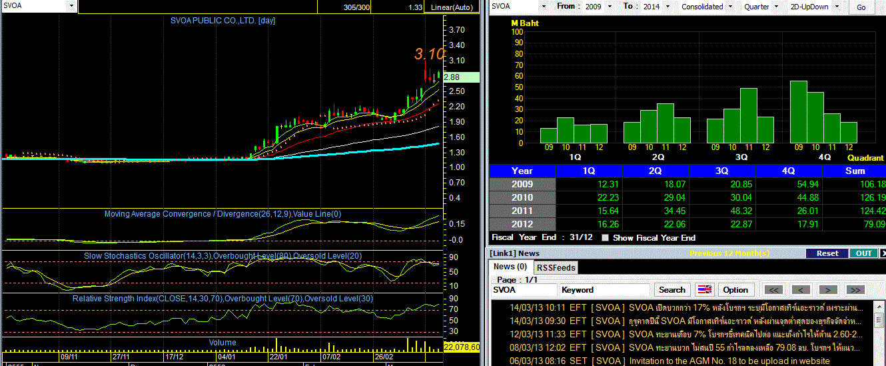
Task: Click the SVOA PUBLIC CO.,LTD. [day] title
Action: point(222,21)
